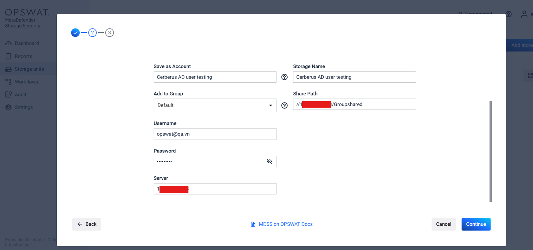Open Dashboard in the sidebar
Viewport: 533px width, 250px height.
27,43
